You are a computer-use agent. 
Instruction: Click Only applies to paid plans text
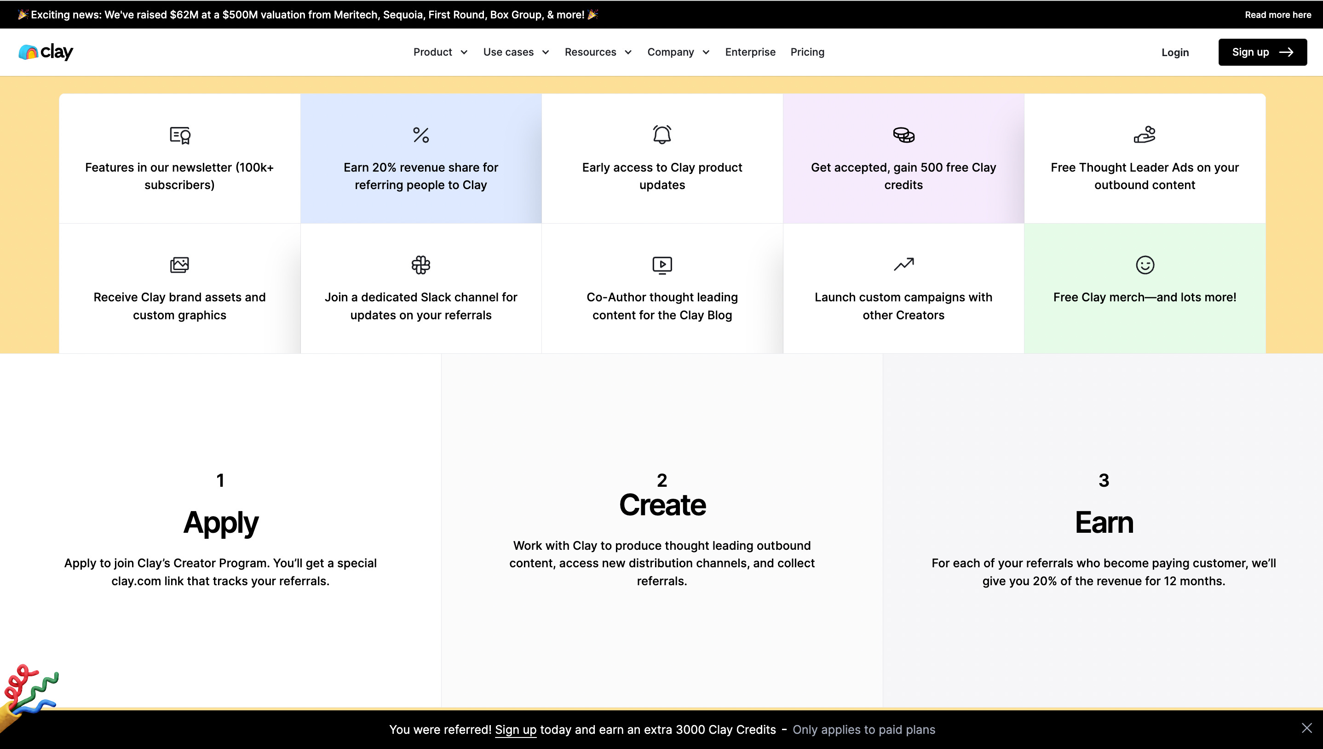click(864, 730)
